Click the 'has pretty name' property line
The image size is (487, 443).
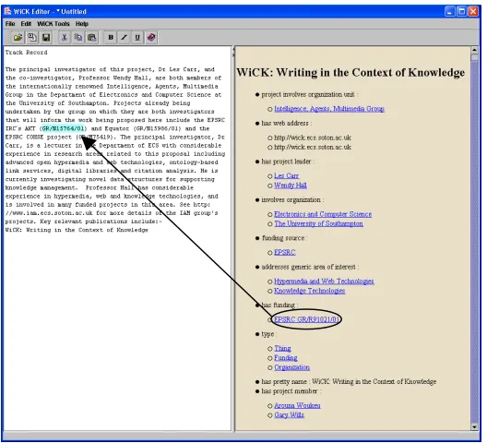coord(349,382)
